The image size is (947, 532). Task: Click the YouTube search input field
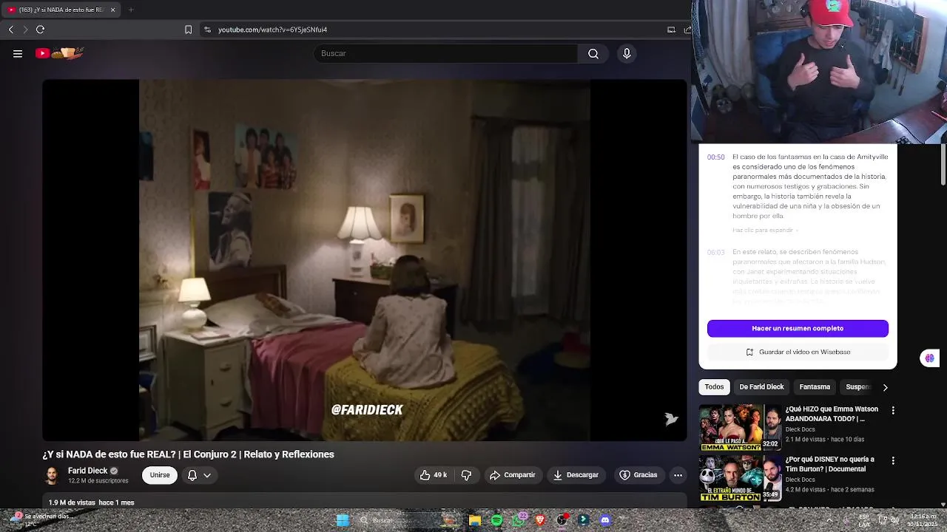pos(446,53)
